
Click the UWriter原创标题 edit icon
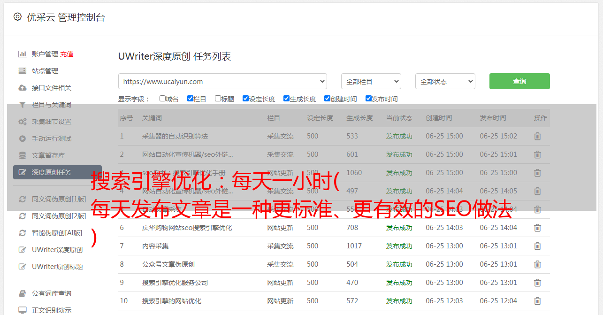pyautogui.click(x=22, y=267)
